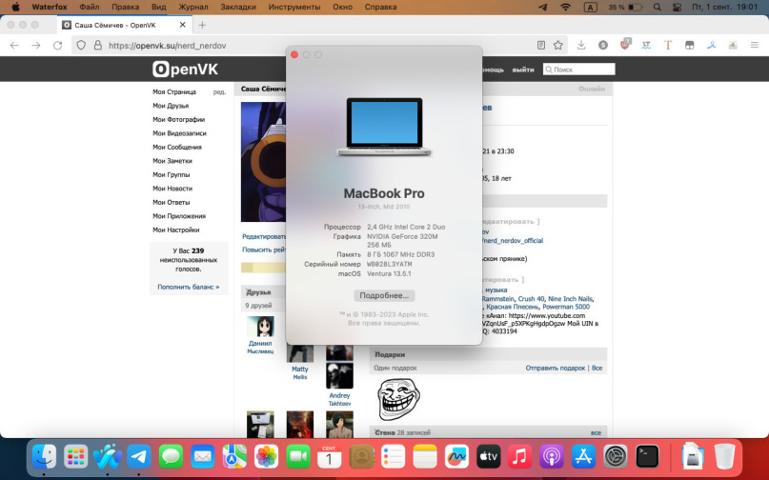769x480 pixels.
Task: Open the Мои Сообщения sidebar link
Action: coord(177,147)
